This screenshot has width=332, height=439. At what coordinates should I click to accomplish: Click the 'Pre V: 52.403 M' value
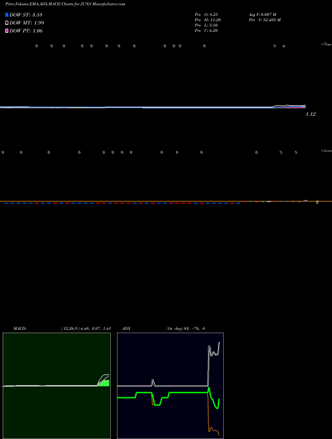pyautogui.click(x=265, y=20)
